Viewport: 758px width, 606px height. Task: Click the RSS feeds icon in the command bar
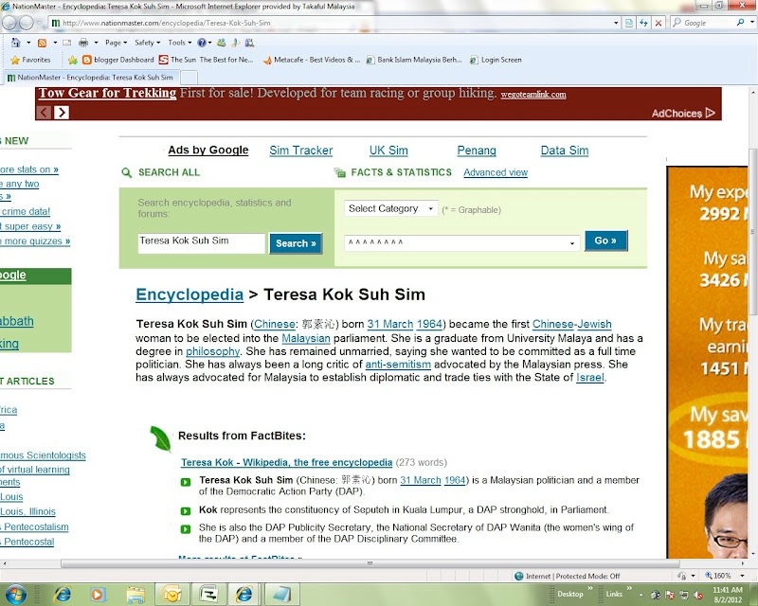pos(42,43)
